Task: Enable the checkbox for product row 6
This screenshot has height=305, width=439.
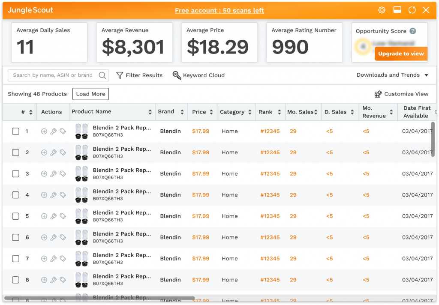Action: pyautogui.click(x=16, y=238)
